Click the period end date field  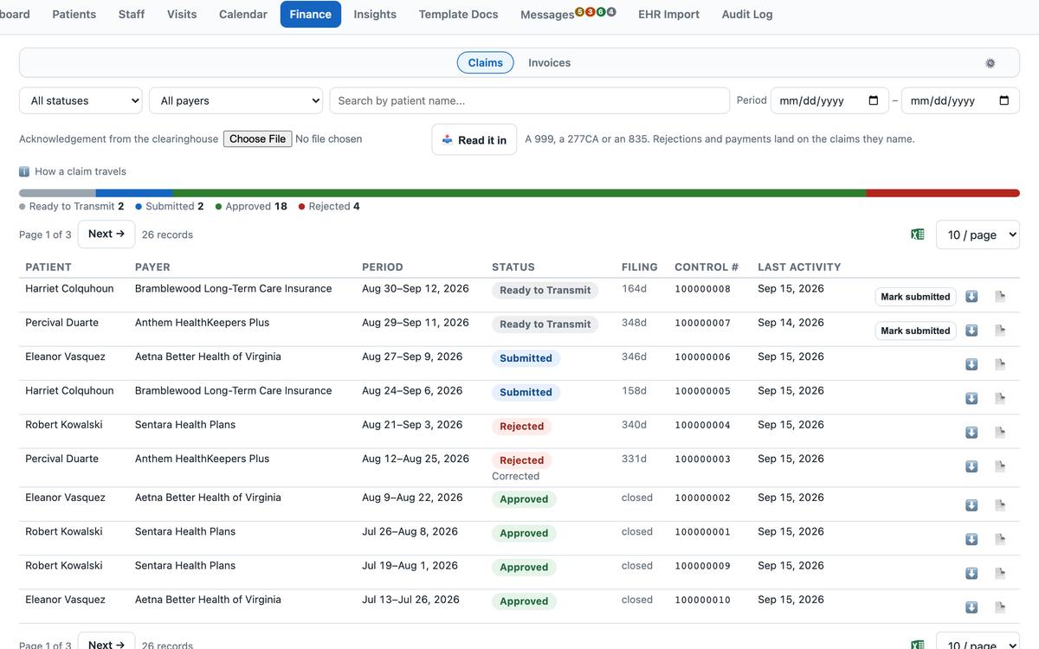point(960,100)
